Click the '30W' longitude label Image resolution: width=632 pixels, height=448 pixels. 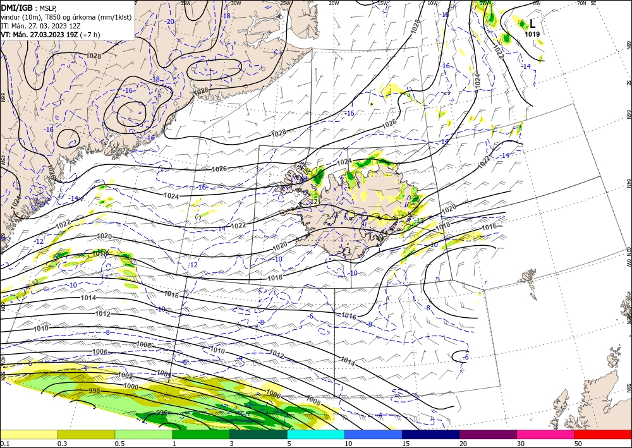tap(236, 3)
